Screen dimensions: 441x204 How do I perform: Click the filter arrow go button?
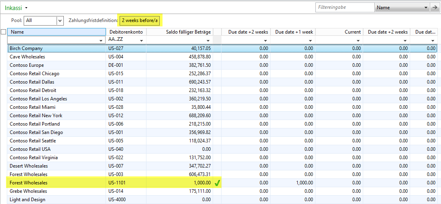435,7
